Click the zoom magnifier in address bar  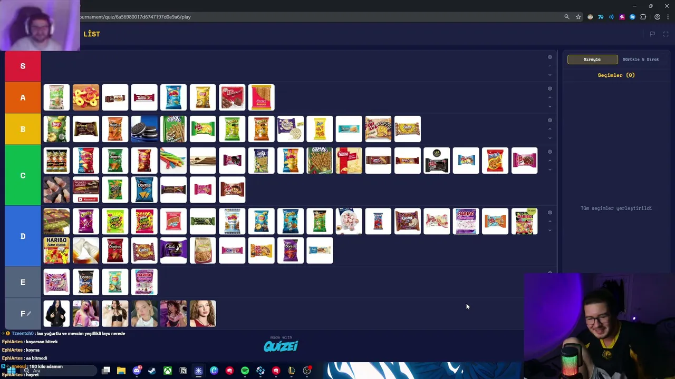click(567, 17)
